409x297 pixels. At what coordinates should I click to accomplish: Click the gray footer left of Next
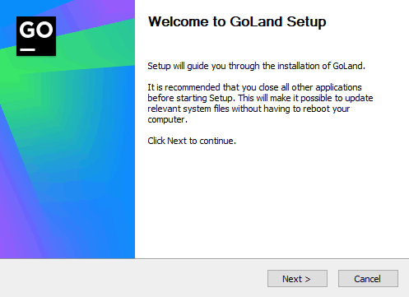click(x=132, y=278)
